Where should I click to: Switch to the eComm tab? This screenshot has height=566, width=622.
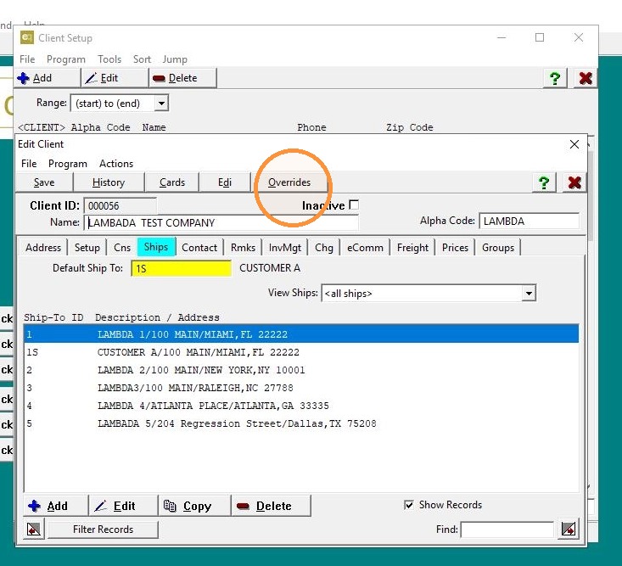click(x=365, y=248)
